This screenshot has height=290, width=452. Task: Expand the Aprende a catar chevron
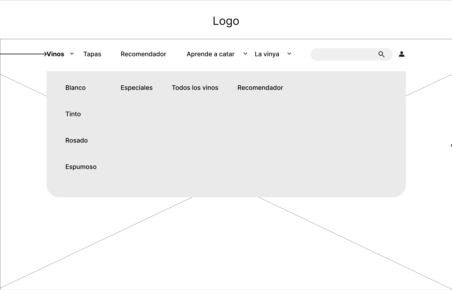245,54
